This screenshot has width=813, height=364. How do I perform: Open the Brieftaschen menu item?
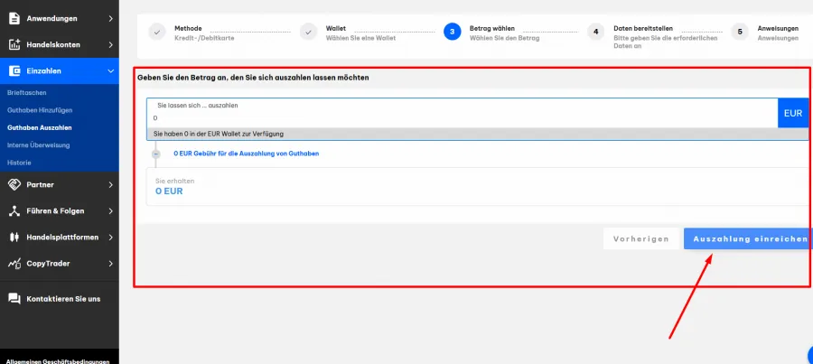click(x=27, y=93)
